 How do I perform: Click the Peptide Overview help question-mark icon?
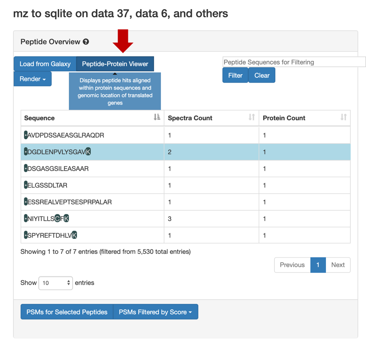[86, 42]
